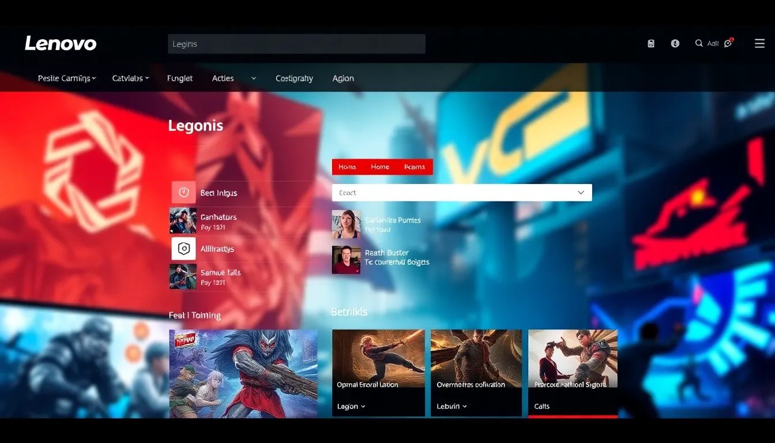Open the large featured game artwork thumbnail
This screenshot has width=775, height=443.
click(x=243, y=373)
